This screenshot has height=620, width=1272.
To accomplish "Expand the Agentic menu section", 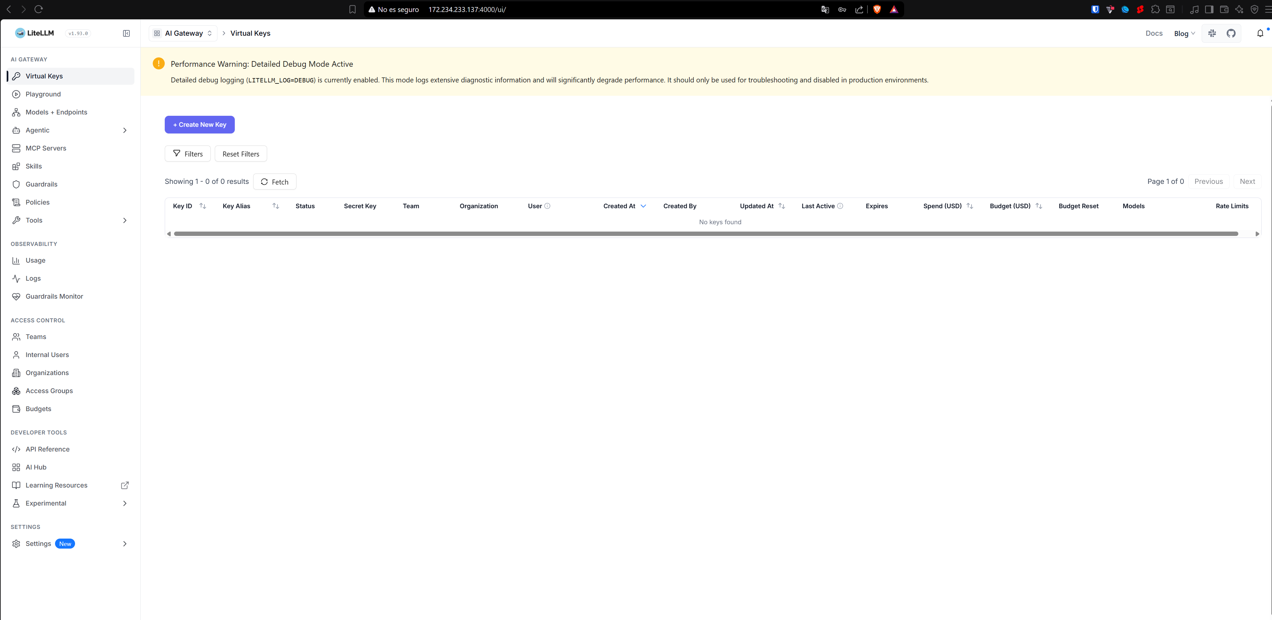I will pyautogui.click(x=124, y=130).
